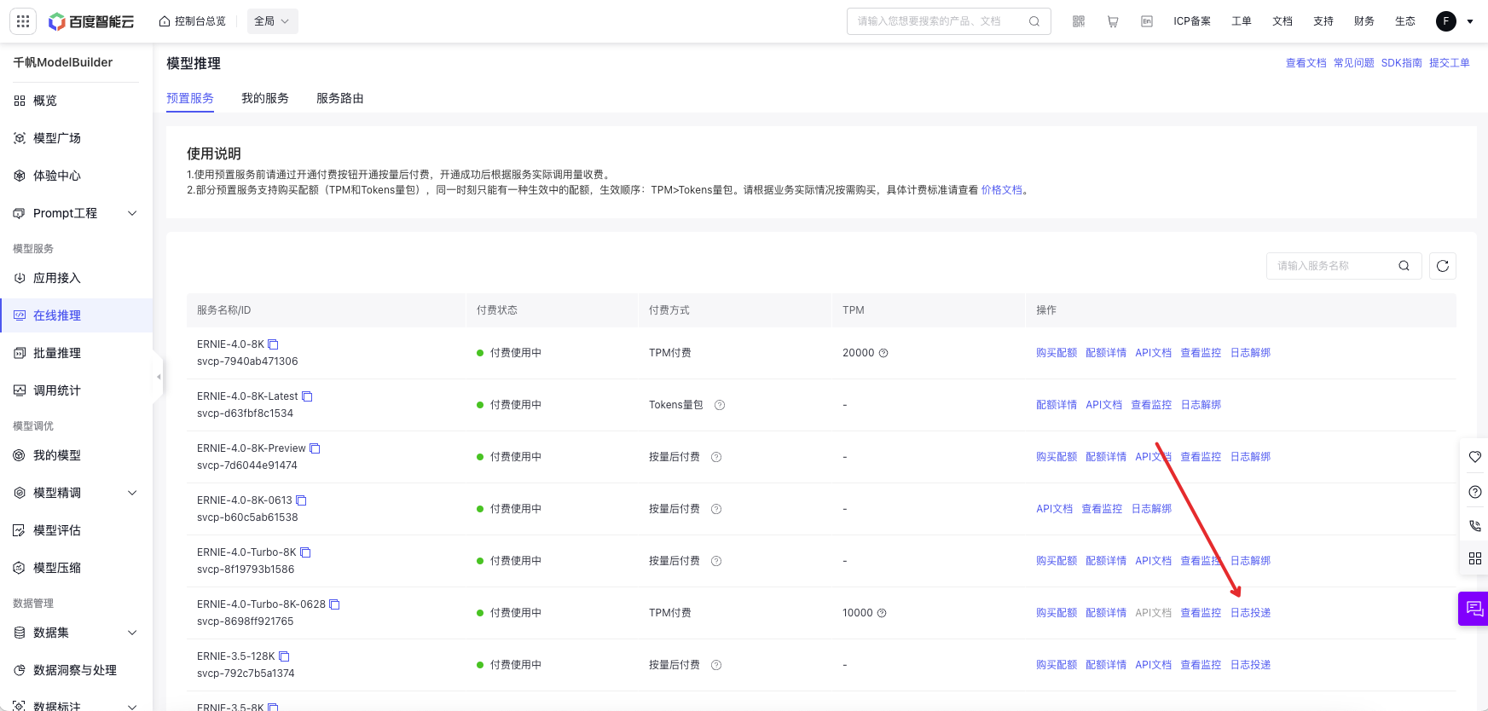Viewport: 1488px width, 711px height.
Task: Select 在线推理 in sidebar
Action: point(76,315)
